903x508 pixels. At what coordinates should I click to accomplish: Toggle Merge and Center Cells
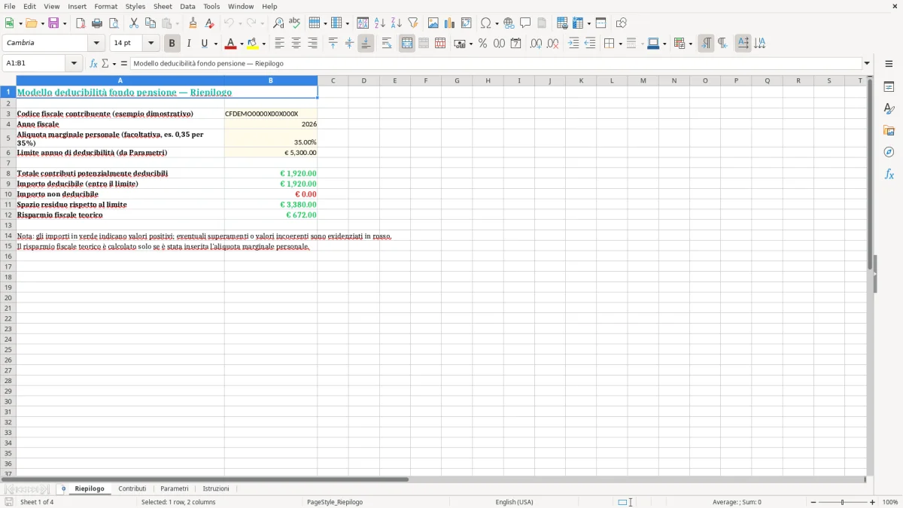tap(407, 44)
